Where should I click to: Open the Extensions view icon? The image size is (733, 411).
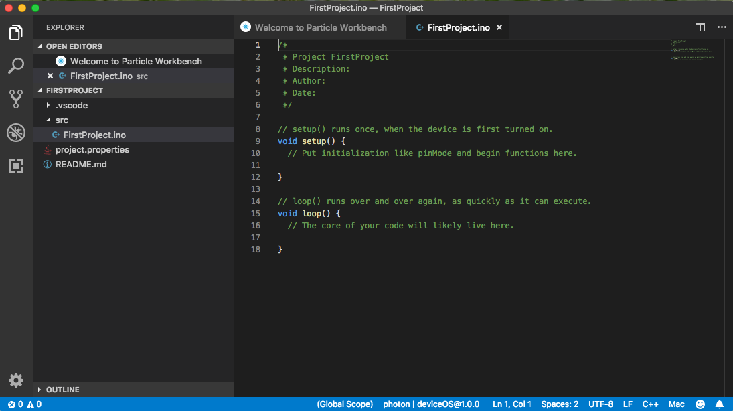pyautogui.click(x=16, y=165)
